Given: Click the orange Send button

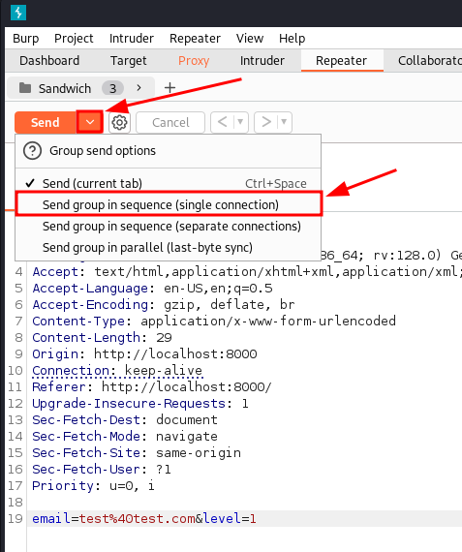Looking at the screenshot, I should (46, 122).
